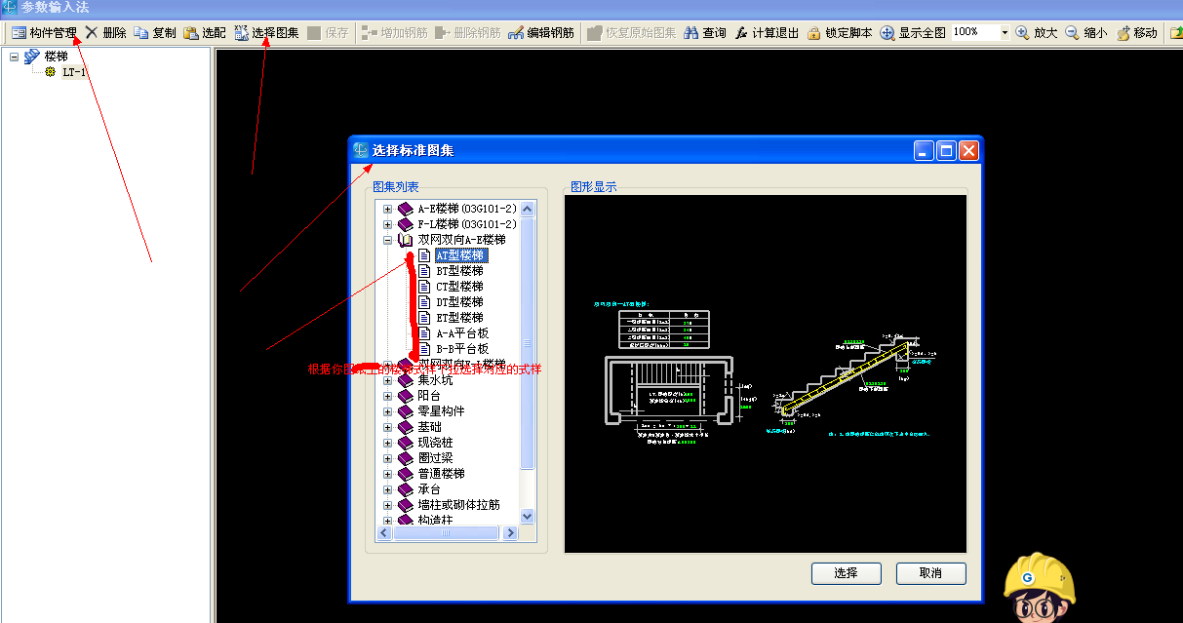
Task: Click 计算退出 in the toolbar
Action: (x=766, y=32)
